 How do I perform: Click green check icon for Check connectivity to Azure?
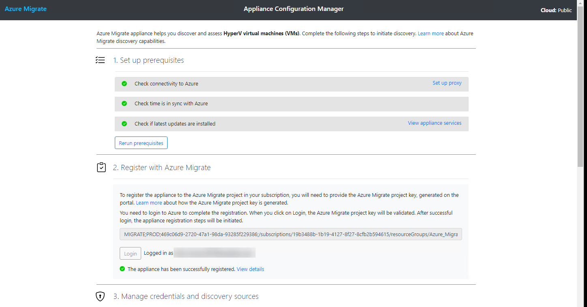click(125, 83)
